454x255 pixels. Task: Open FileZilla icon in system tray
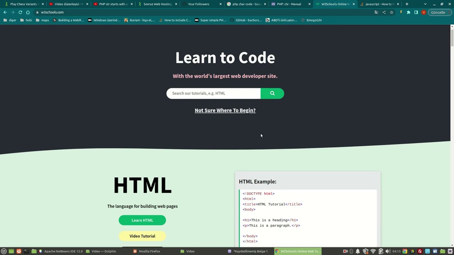(x=420, y=251)
